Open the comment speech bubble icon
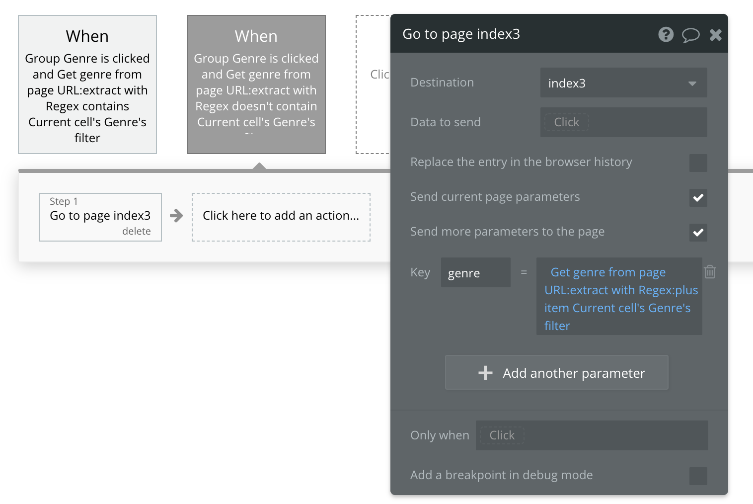This screenshot has width=753, height=504. [690, 35]
